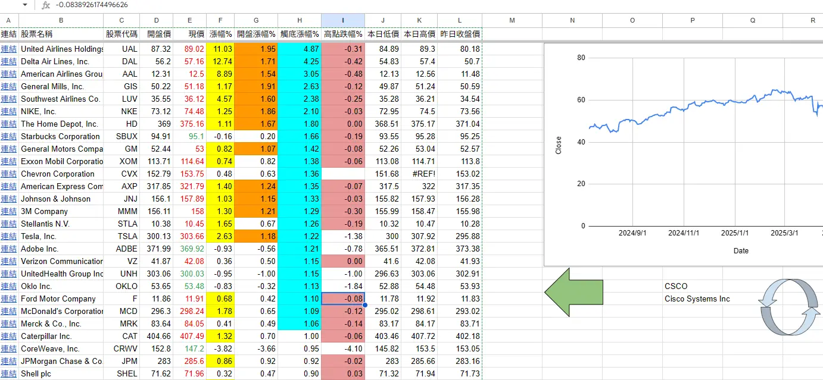Select the Merck & Co., Inc. cell
The image size is (823, 380).
coord(61,324)
